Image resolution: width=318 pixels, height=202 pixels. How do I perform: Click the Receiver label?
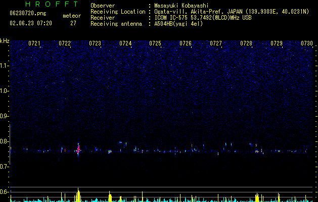coord(103,18)
